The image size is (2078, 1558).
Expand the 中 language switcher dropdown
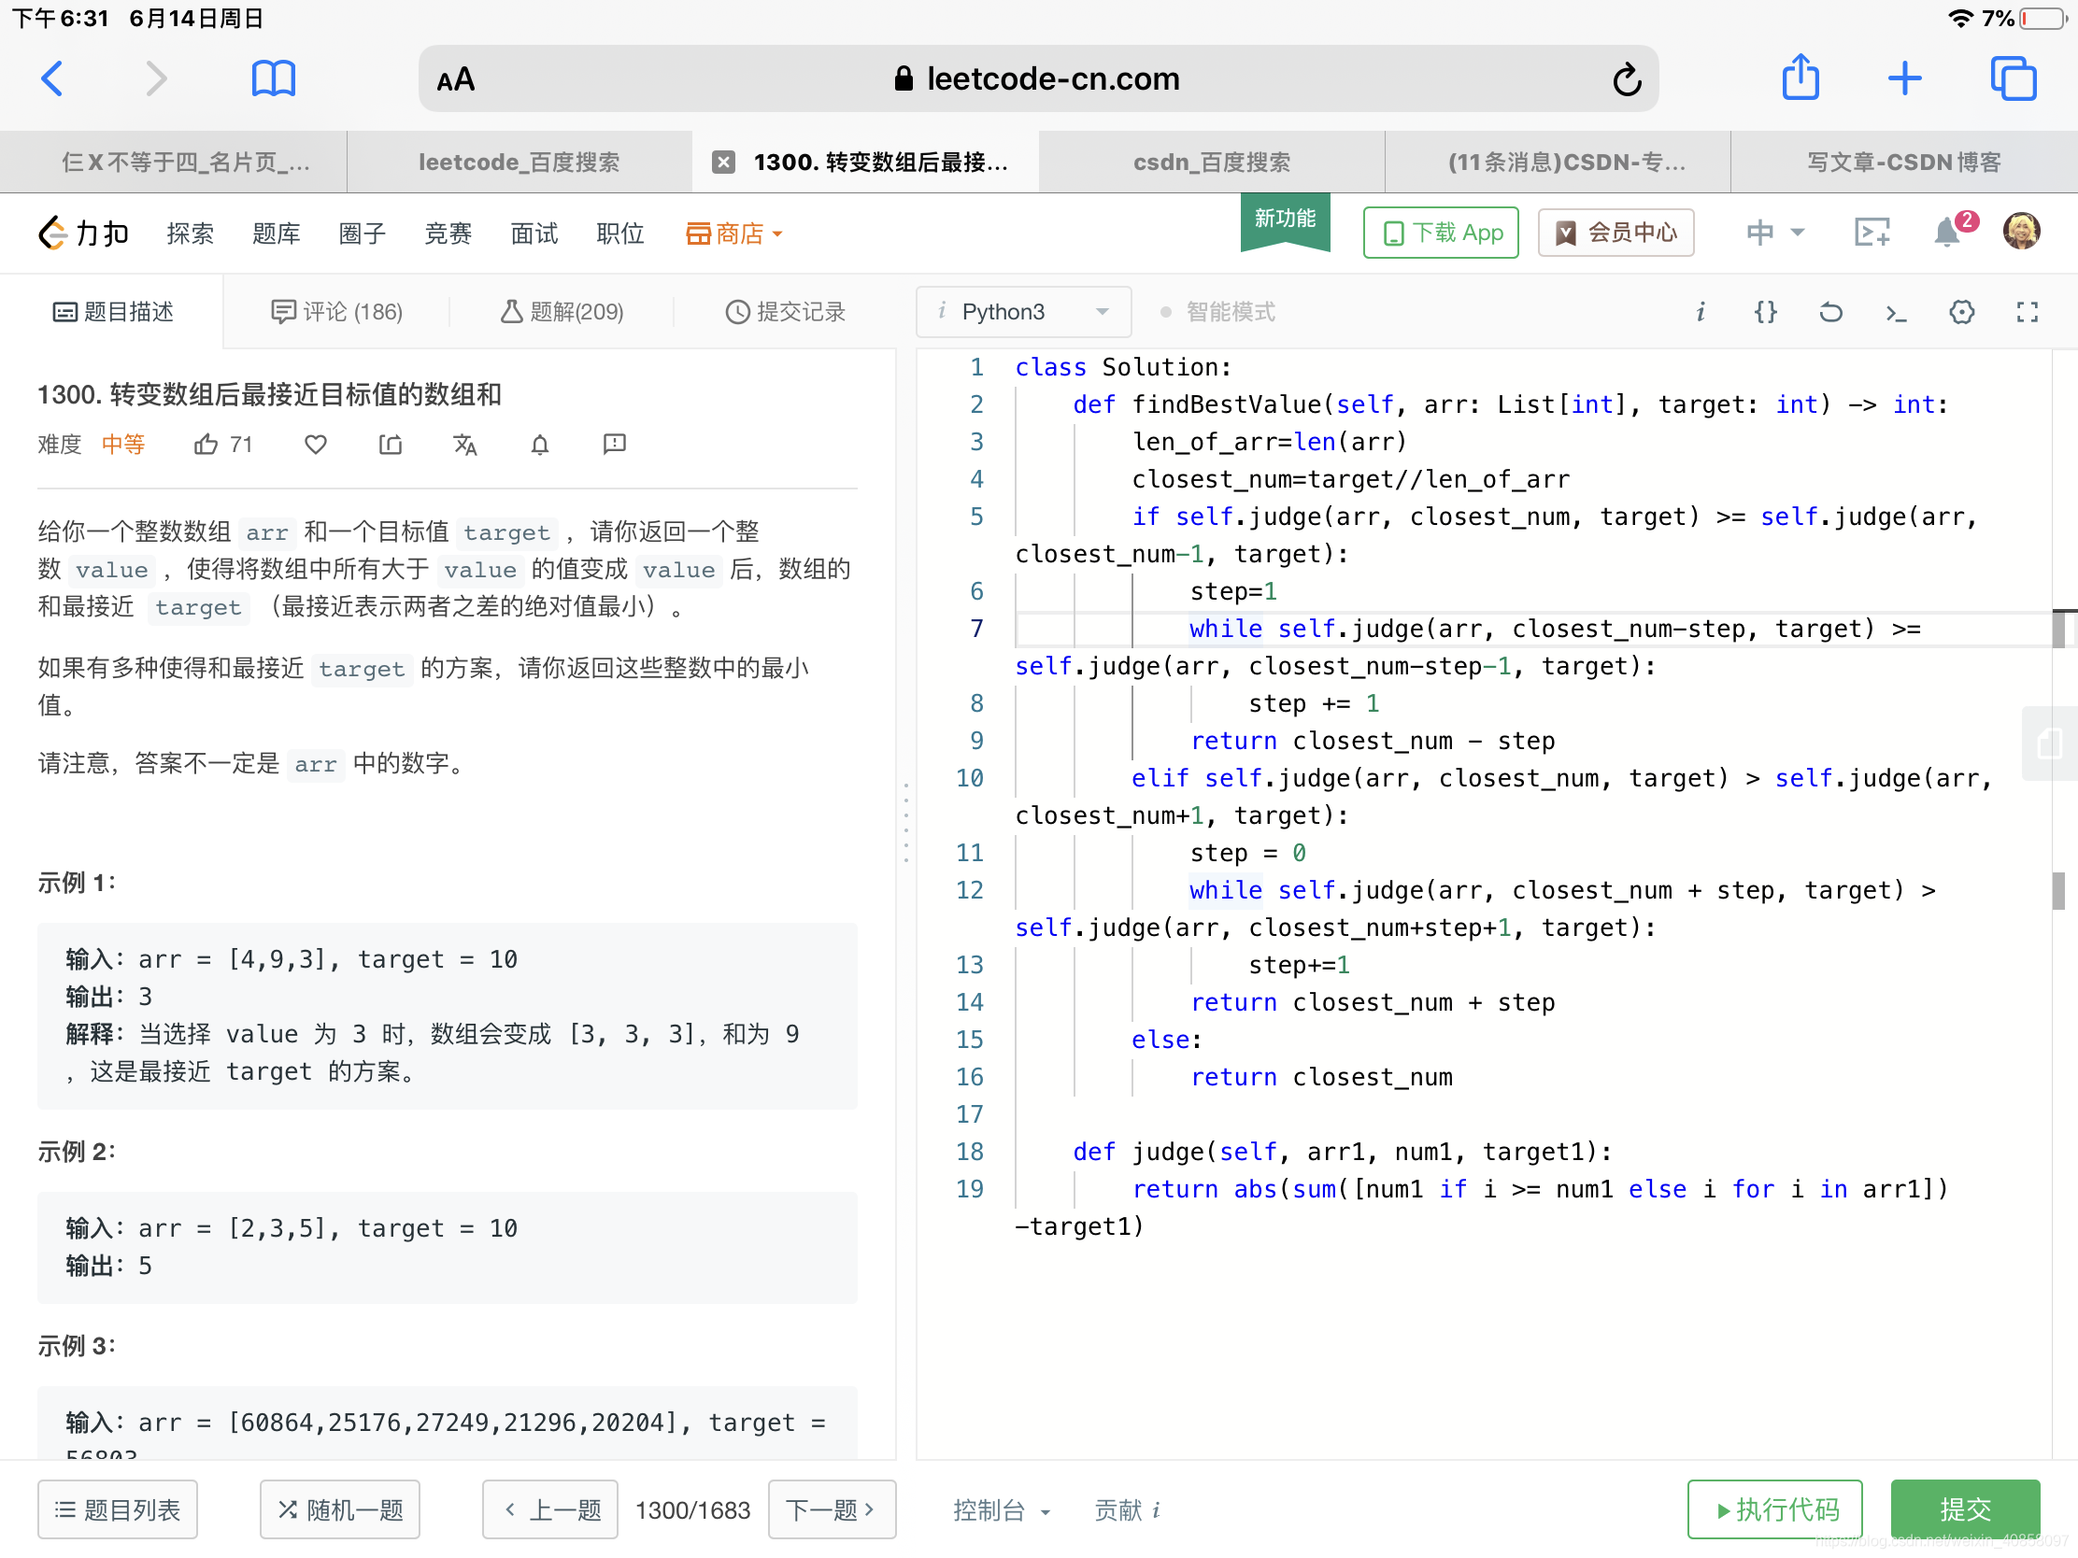pyautogui.click(x=1774, y=232)
